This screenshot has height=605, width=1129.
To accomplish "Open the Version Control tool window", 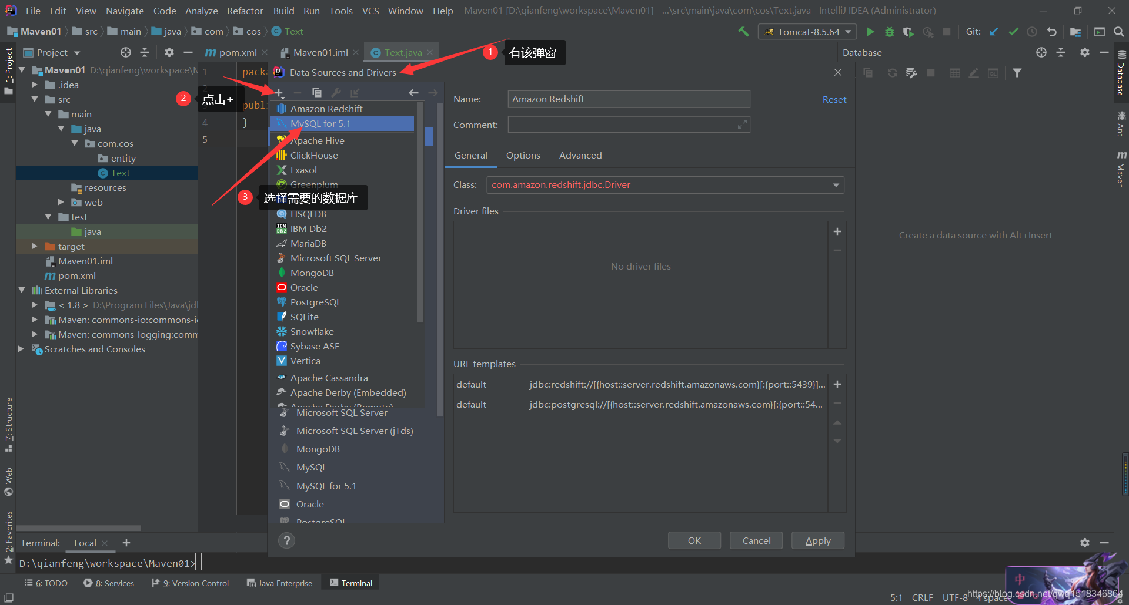I will tap(190, 583).
